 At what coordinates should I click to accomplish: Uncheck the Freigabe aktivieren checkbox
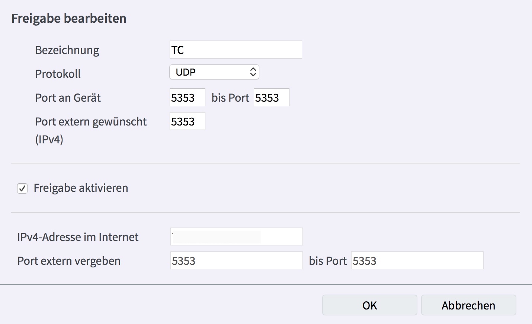click(22, 188)
